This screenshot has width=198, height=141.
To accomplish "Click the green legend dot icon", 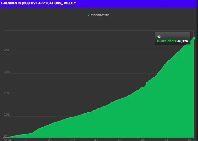I will coord(88,15).
